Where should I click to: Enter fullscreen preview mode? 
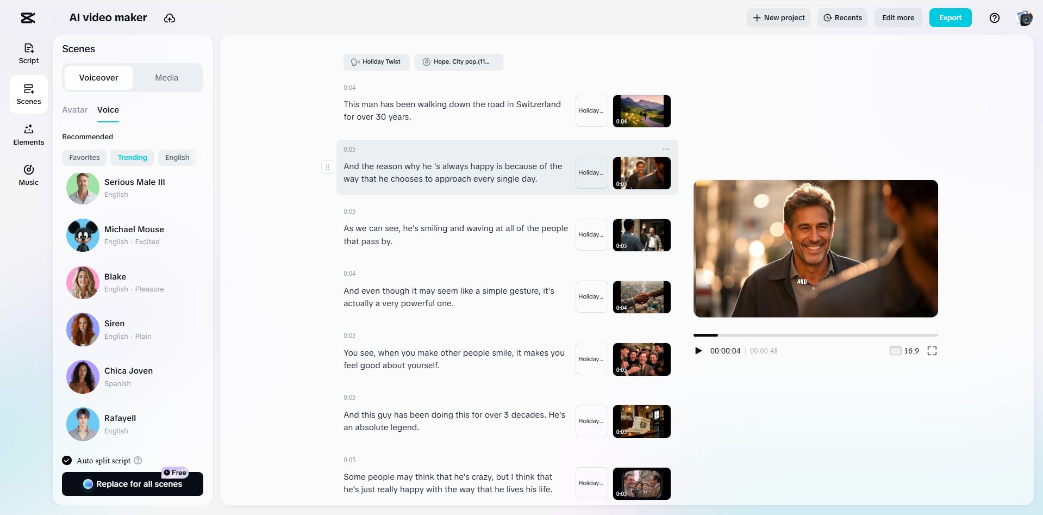tap(932, 351)
